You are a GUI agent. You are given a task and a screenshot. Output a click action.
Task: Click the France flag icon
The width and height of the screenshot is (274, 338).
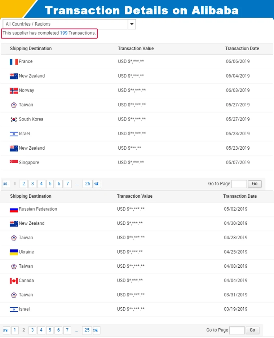14,62
